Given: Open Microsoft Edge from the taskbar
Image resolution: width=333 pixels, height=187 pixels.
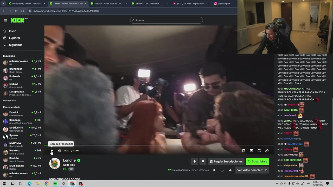Looking at the screenshot, I should click(x=29, y=184).
